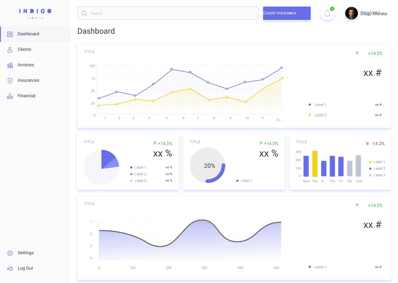Click Label 1 in the area chart legend
Screen dimensions: 398x283
[x=321, y=267]
